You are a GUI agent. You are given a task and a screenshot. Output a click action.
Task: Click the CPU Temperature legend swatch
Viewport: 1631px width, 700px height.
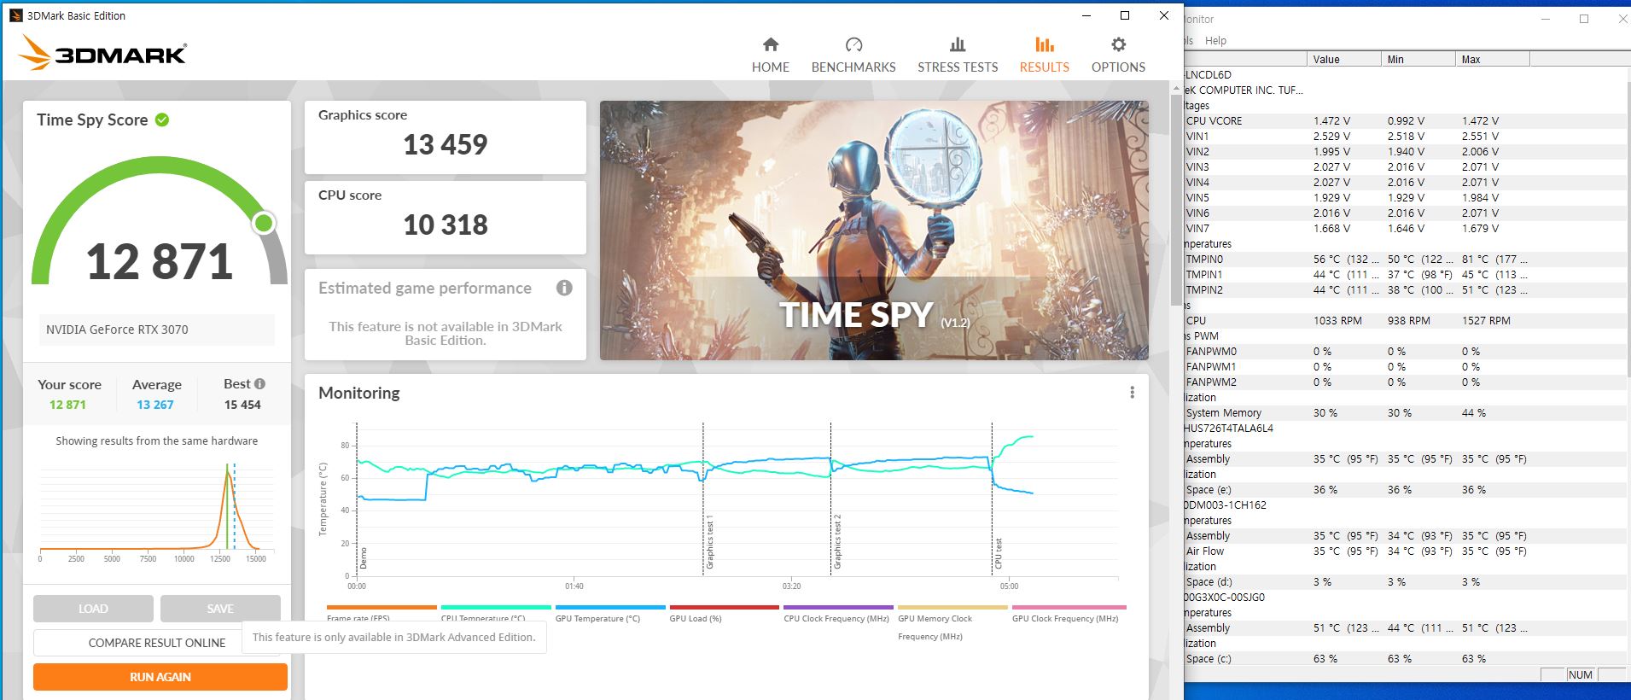pyautogui.click(x=496, y=608)
